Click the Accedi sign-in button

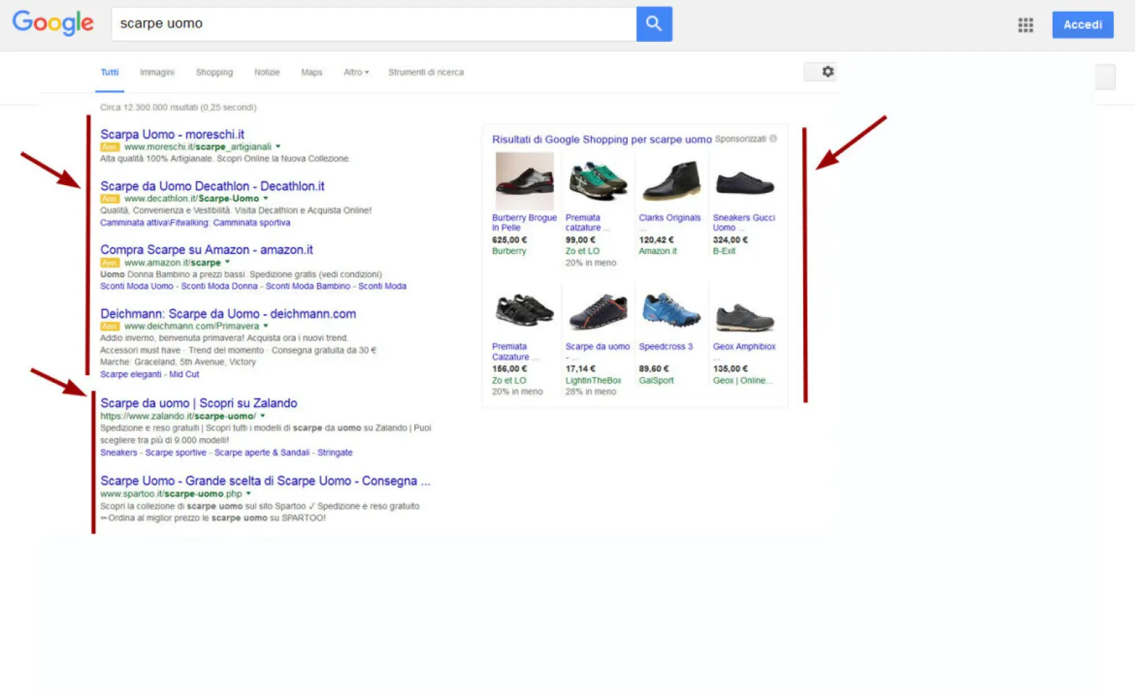1083,25
